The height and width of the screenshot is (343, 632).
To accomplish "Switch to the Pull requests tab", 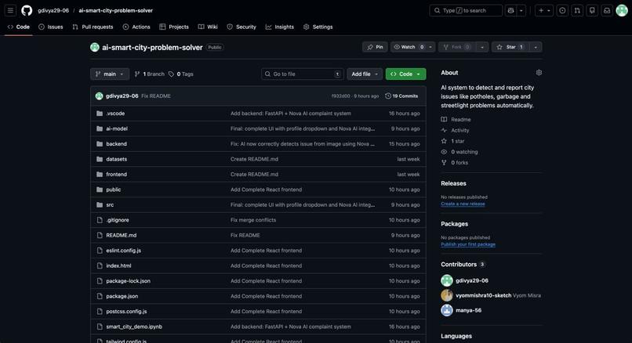I will coord(93,27).
